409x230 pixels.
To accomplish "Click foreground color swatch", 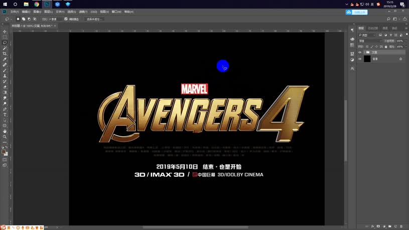I will coord(4,152).
